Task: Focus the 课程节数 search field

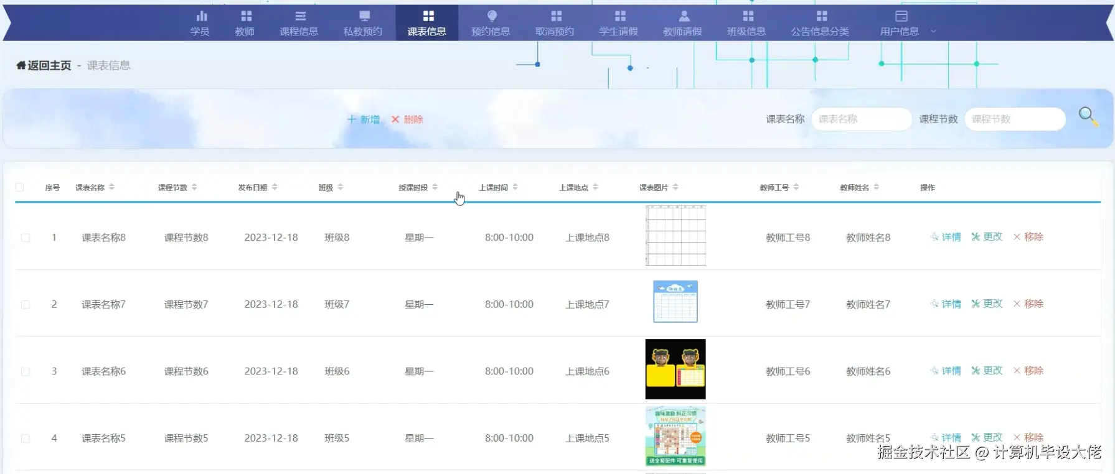Action: pyautogui.click(x=1015, y=119)
